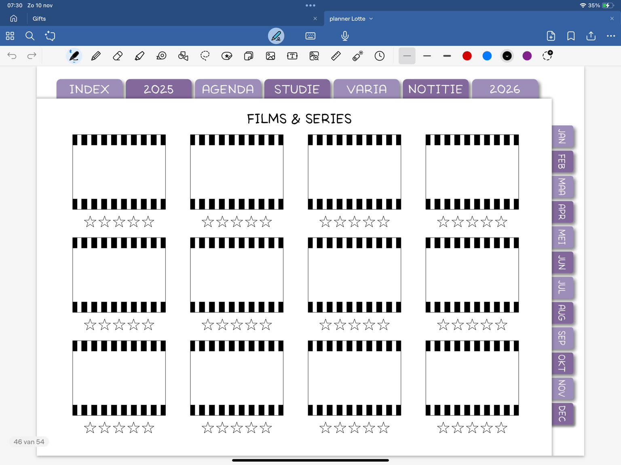621x465 pixels.
Task: Open the clock/timer tool
Action: [x=380, y=56]
